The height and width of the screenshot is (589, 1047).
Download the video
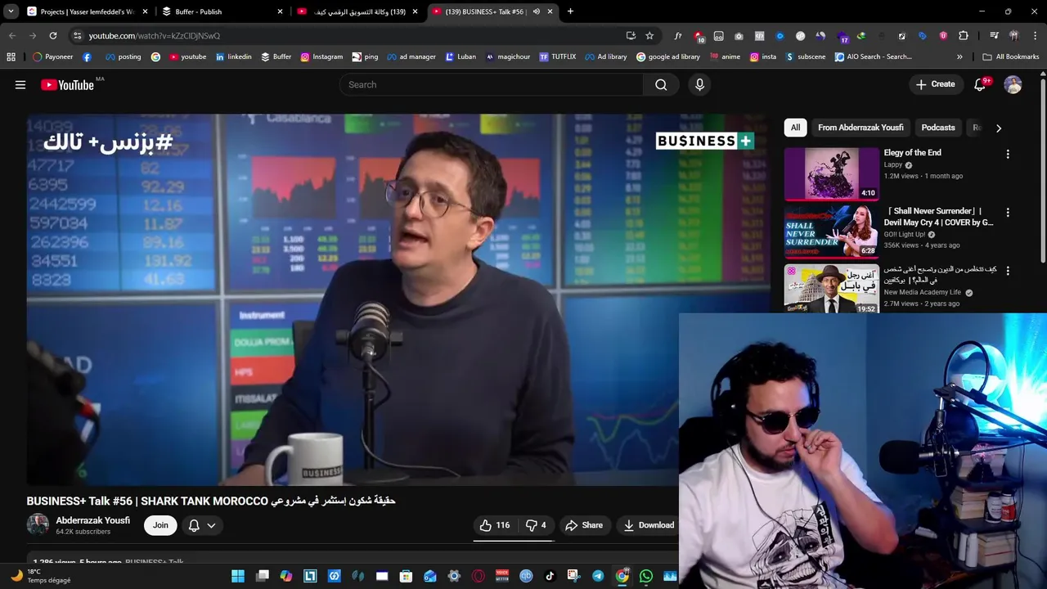click(649, 525)
